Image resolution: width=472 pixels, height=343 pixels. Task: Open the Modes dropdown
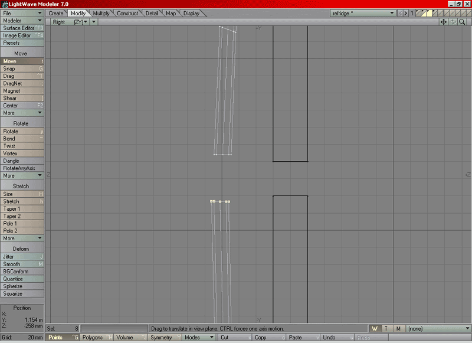click(x=199, y=337)
